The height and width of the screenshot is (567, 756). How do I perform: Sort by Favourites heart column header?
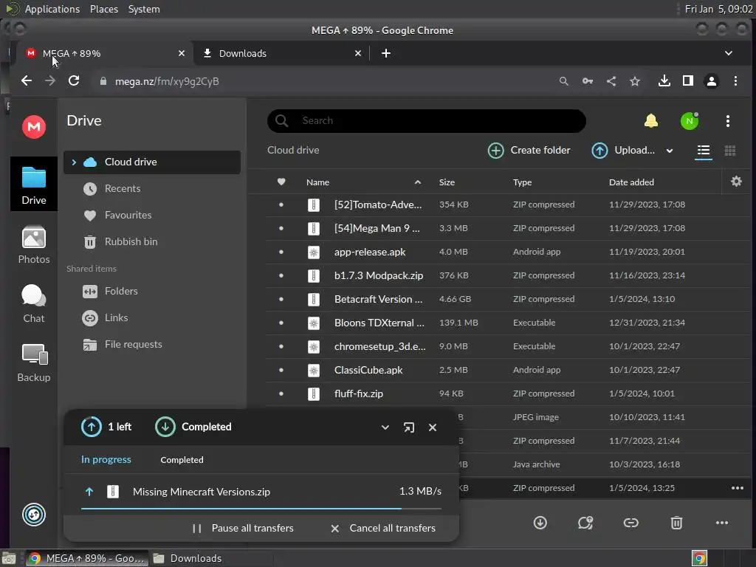(281, 182)
